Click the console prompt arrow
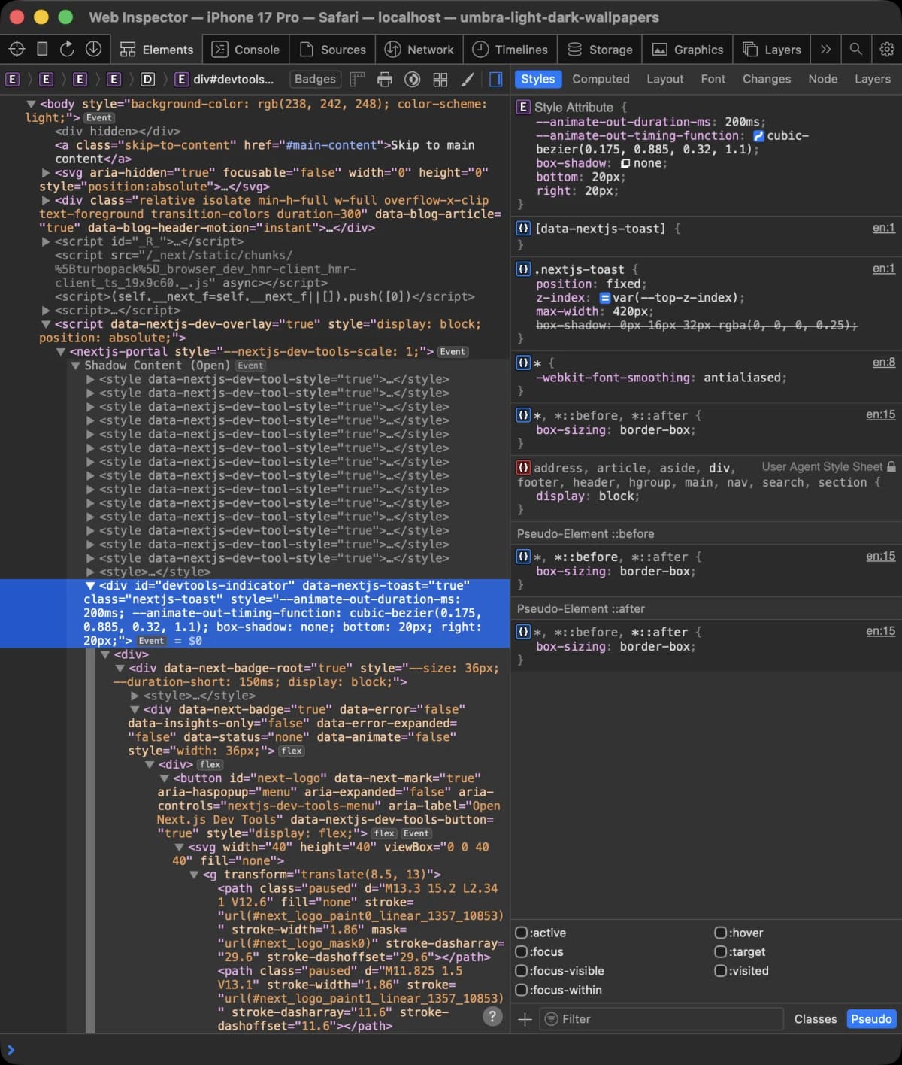The height and width of the screenshot is (1065, 902). pyautogui.click(x=10, y=1050)
